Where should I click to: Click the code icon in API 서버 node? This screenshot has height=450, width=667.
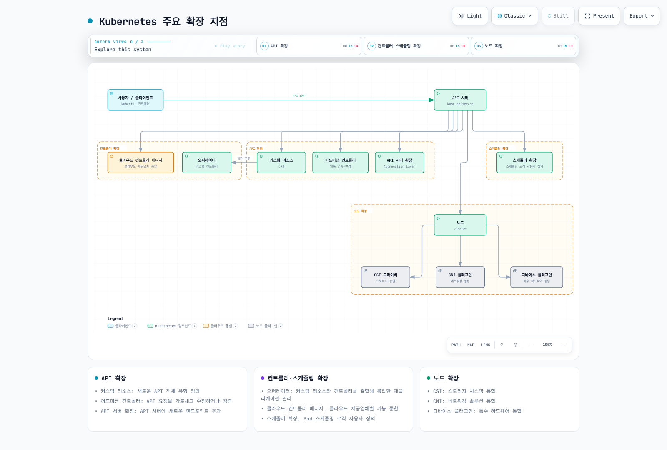[438, 94]
